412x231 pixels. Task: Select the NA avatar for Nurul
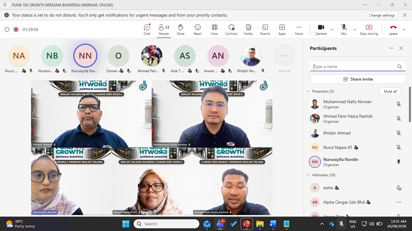pos(19,56)
